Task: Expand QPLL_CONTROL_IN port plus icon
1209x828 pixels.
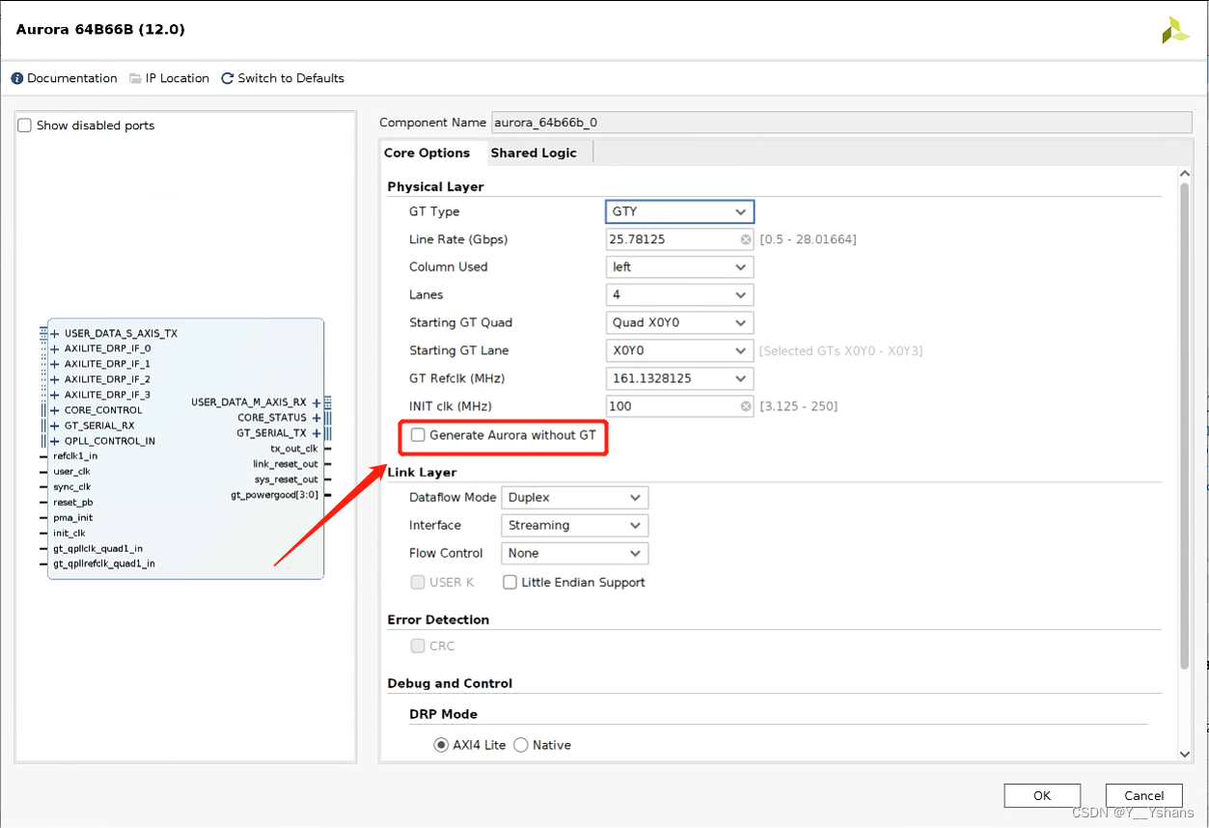Action: (x=55, y=441)
